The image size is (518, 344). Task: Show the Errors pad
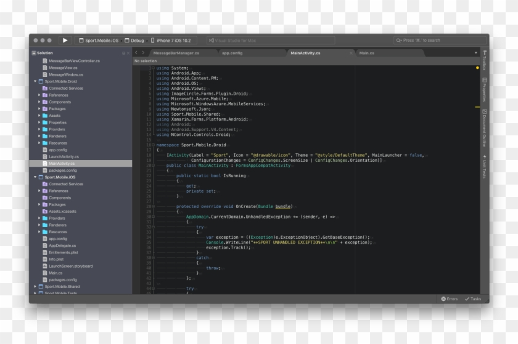click(450, 299)
